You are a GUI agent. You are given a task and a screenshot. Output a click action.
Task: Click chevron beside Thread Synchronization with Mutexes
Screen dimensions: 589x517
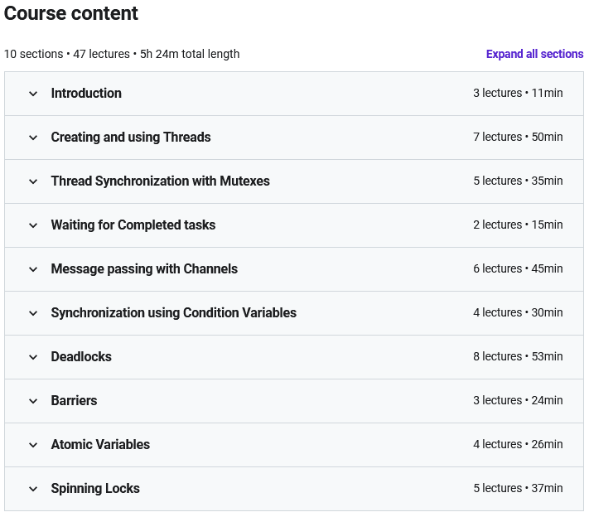point(33,181)
